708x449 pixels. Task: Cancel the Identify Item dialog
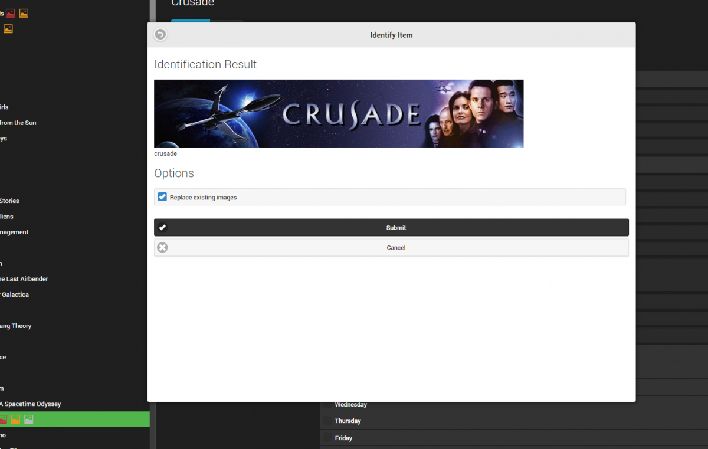point(391,248)
